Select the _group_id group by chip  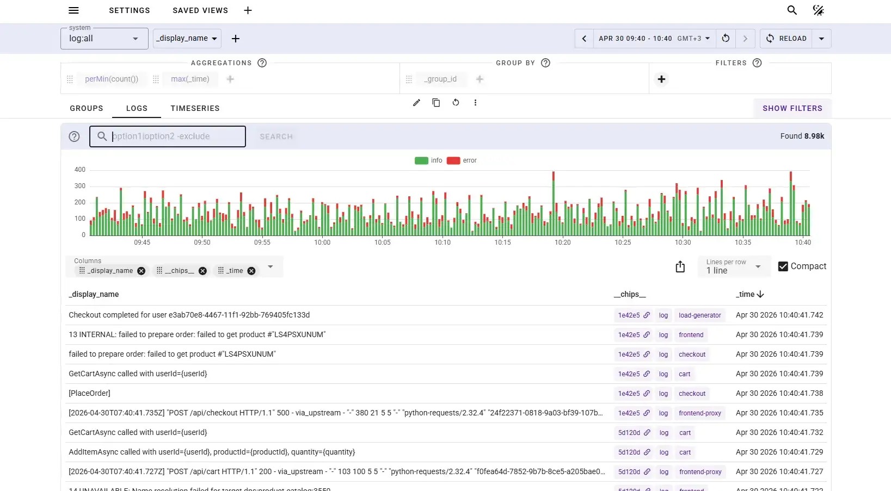point(440,79)
